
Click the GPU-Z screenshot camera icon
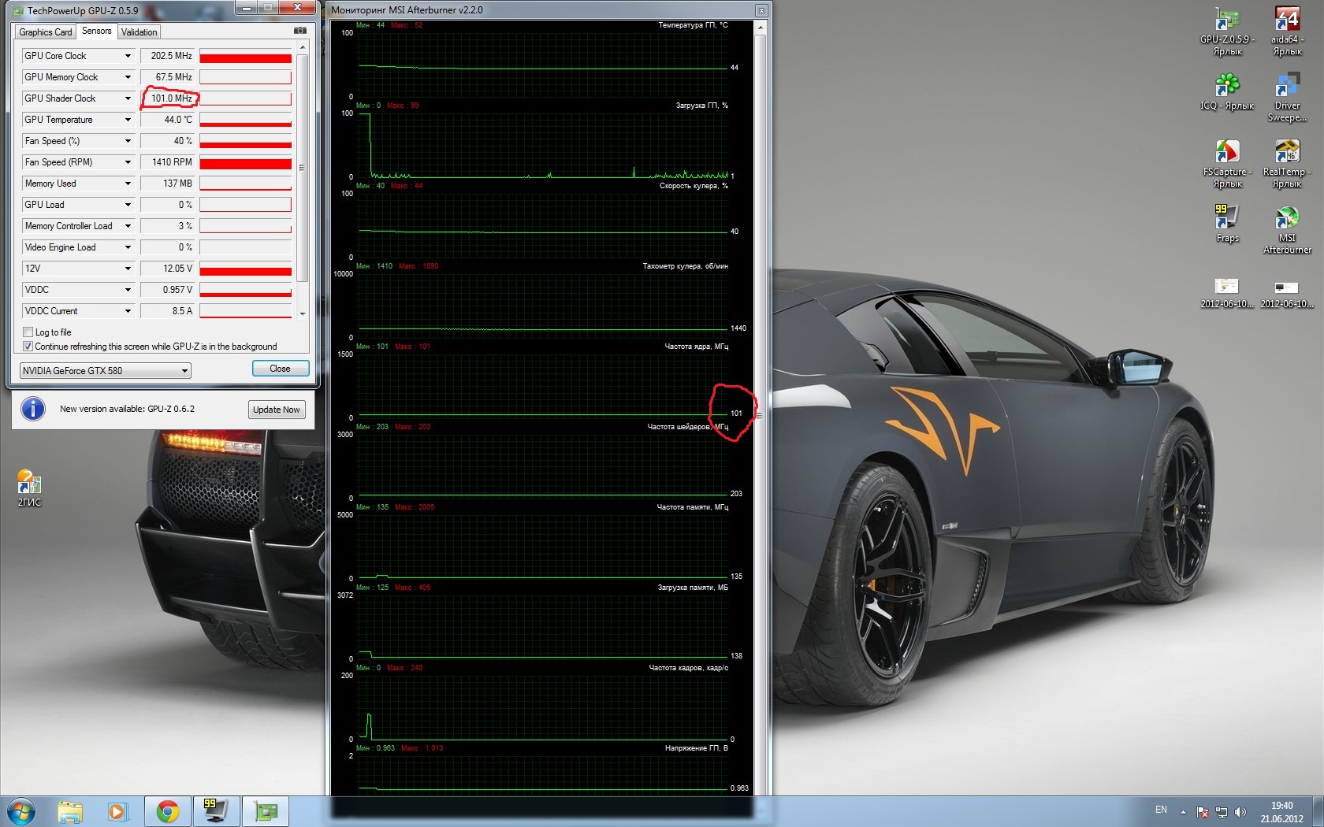(x=299, y=31)
